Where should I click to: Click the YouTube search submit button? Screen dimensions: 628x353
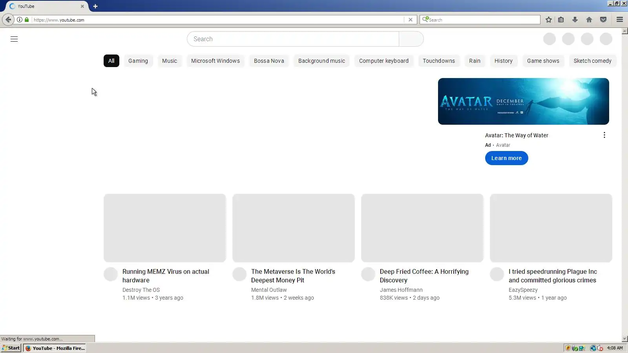411,39
